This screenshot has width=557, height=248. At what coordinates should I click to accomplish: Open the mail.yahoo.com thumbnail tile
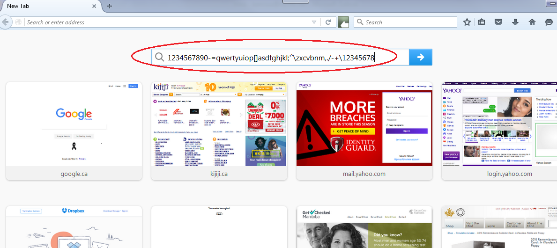click(364, 131)
